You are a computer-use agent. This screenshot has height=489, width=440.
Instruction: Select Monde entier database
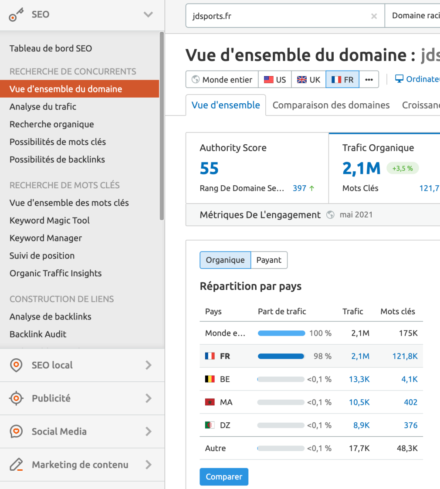click(222, 79)
